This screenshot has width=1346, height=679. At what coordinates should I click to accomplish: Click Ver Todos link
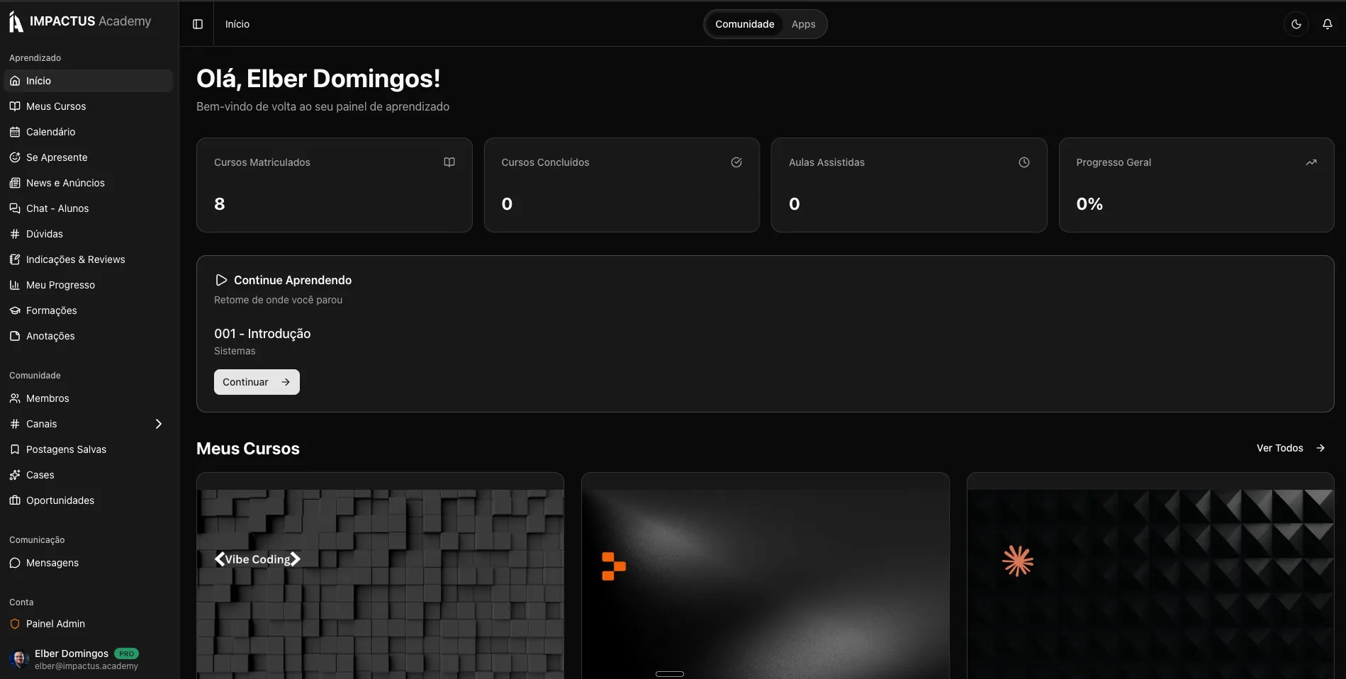point(1291,448)
